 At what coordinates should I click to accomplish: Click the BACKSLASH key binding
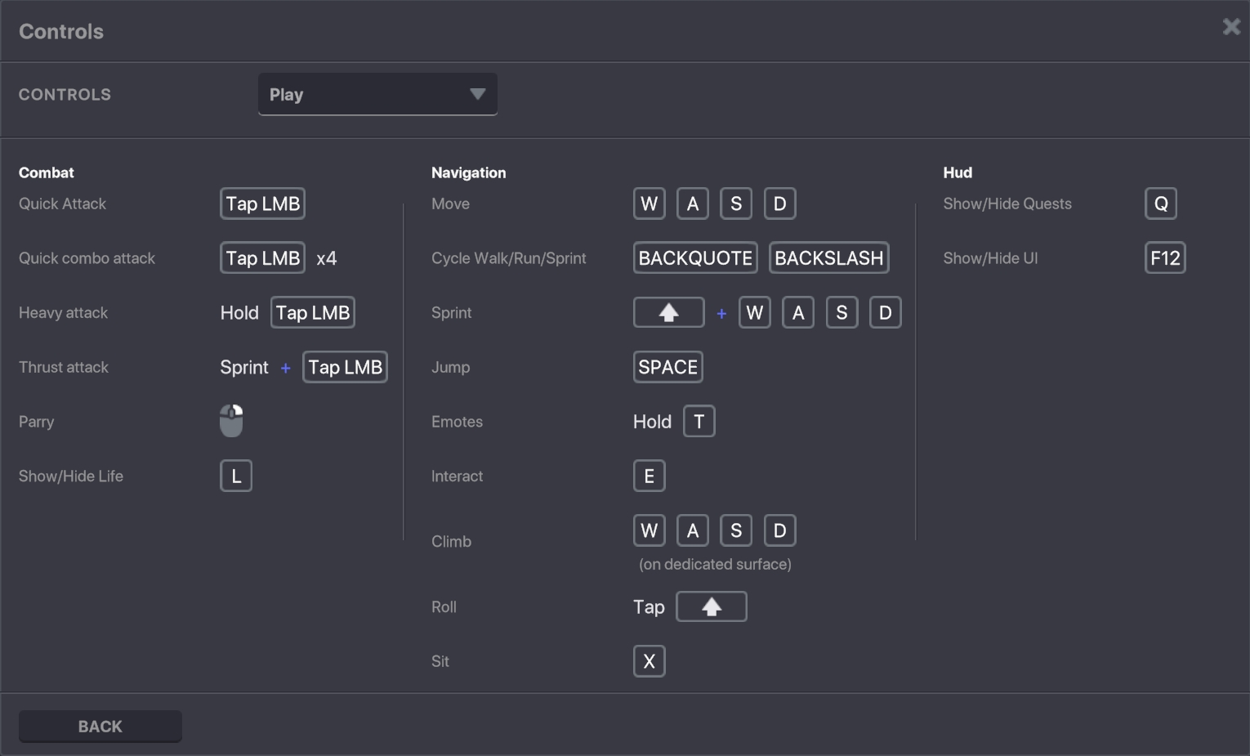(828, 258)
